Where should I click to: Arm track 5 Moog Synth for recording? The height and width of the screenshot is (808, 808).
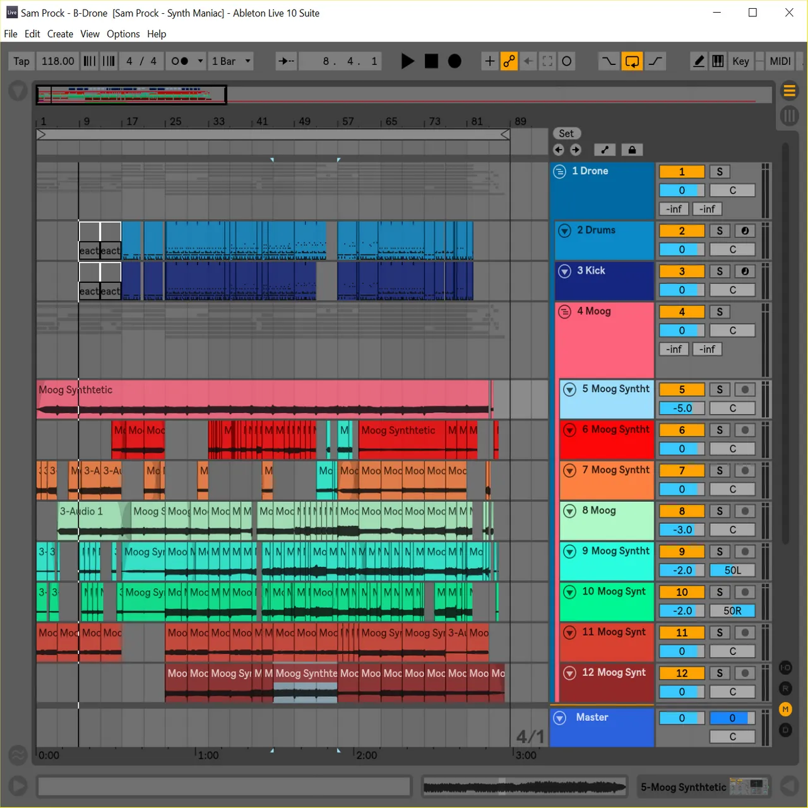click(745, 390)
